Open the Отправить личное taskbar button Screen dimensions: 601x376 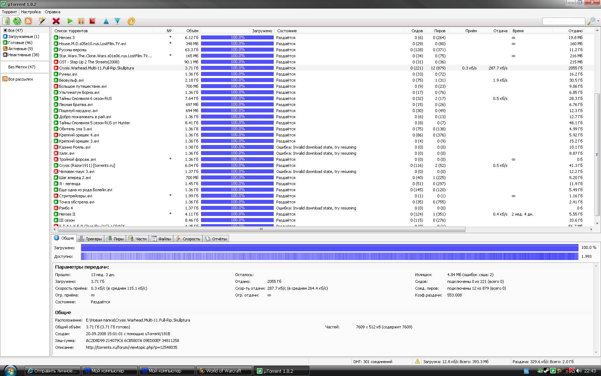pos(52,371)
